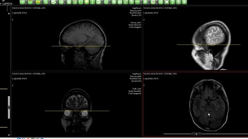The height and width of the screenshot is (139, 248).
Task: Select the arrow pointer tool
Action: coord(75,2)
